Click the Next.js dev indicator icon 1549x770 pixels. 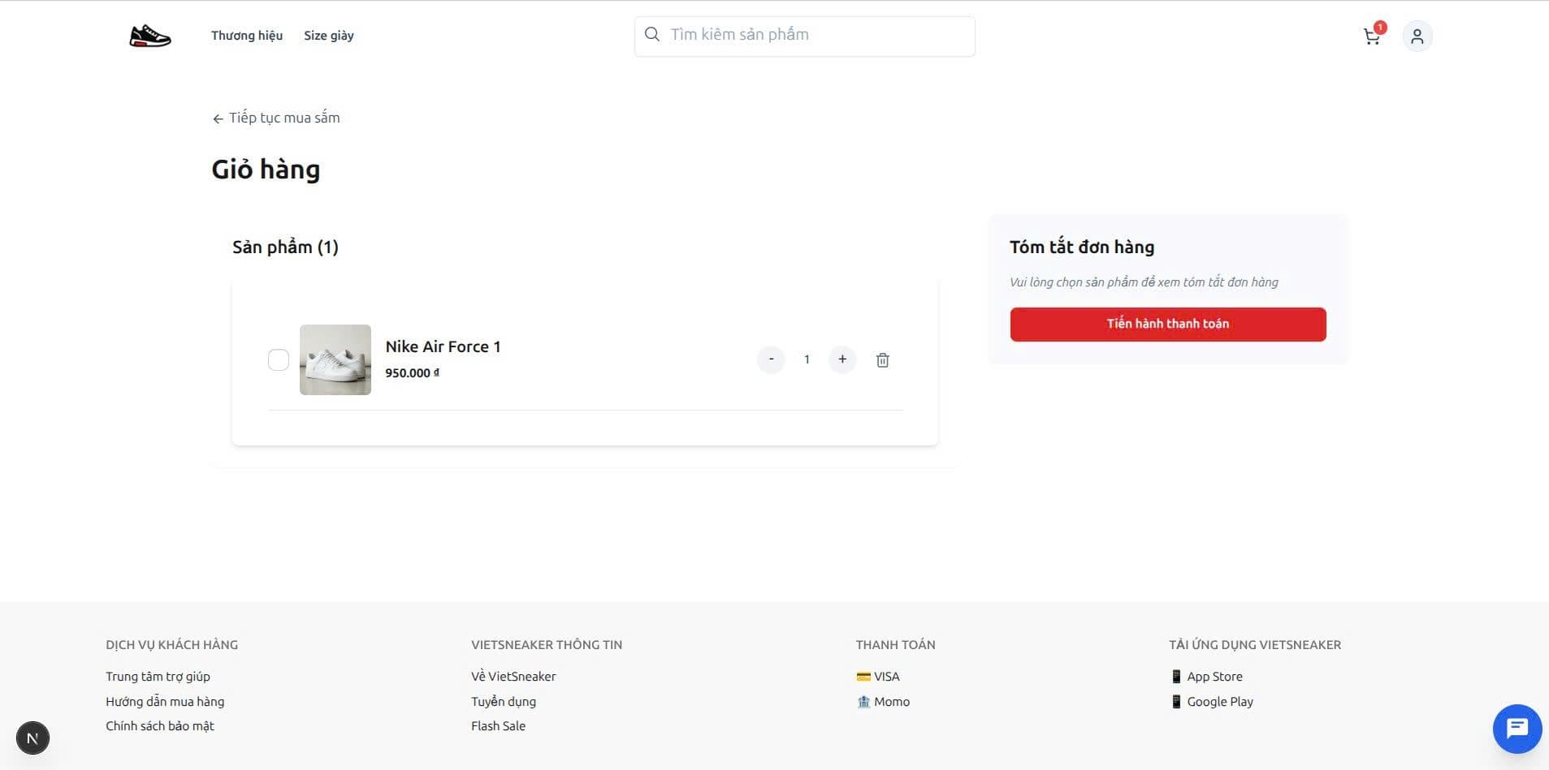point(32,738)
